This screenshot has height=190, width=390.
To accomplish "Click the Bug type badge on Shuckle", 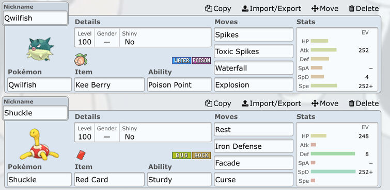I will 181,156.
